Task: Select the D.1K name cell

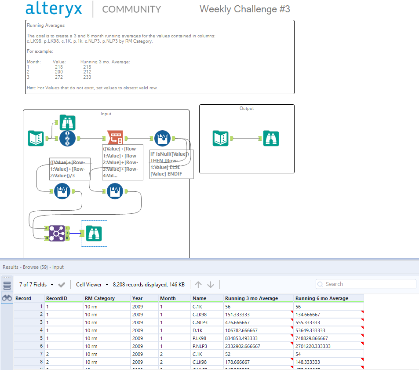Action: click(207, 330)
